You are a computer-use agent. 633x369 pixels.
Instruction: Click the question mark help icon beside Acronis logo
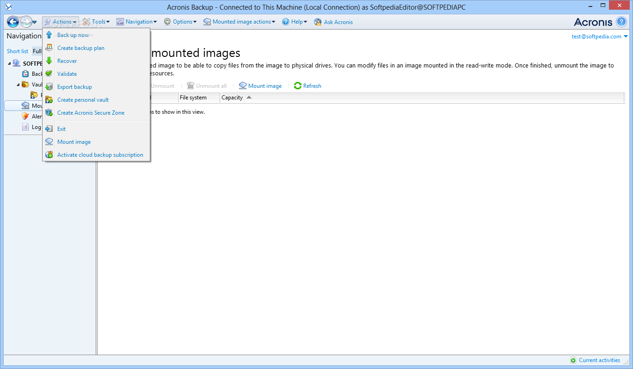(x=621, y=22)
